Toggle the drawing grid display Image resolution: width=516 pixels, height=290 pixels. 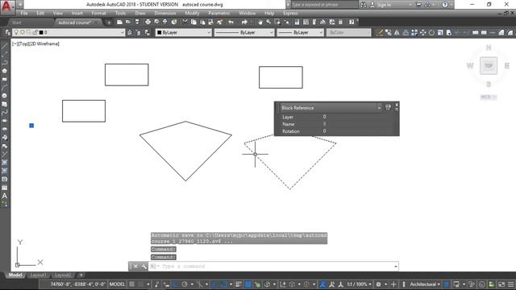click(131, 284)
